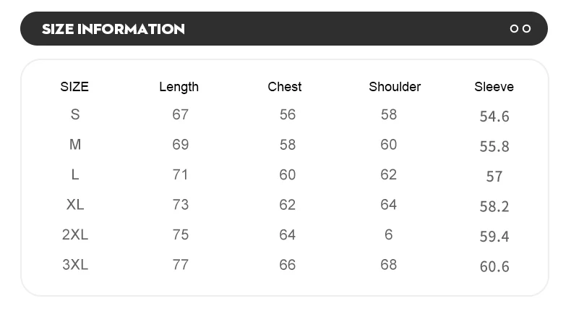Image resolution: width=571 pixels, height=309 pixels.
Task: Click the Chest column header
Action: (x=285, y=87)
